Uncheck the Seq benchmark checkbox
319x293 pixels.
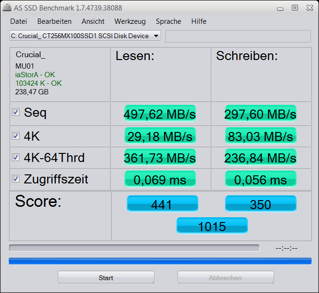(16, 112)
